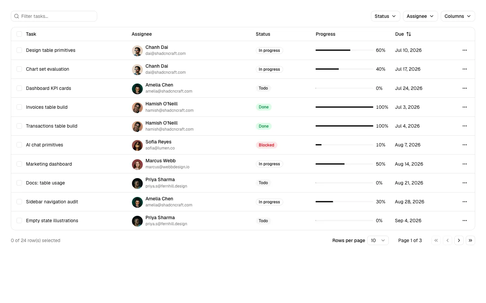The image size is (486, 303).
Task: Click the Transactions table build progress bar
Action: tap(344, 126)
